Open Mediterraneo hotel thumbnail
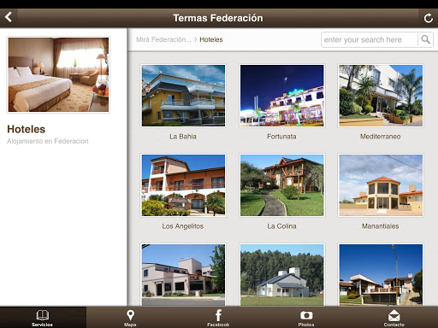438x328 pixels. point(381,96)
